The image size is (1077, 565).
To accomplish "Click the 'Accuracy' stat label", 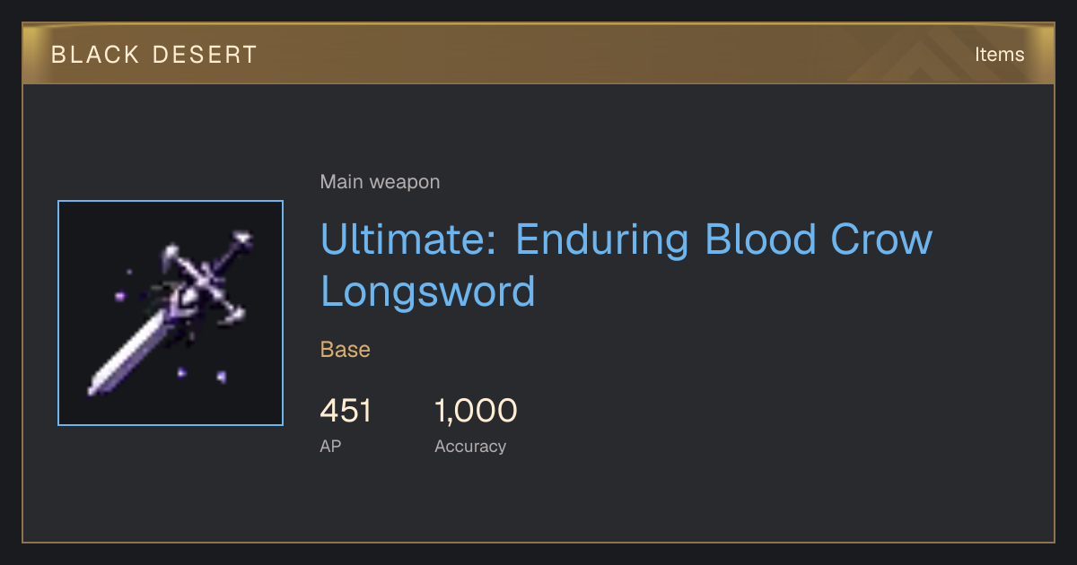I will [x=470, y=446].
